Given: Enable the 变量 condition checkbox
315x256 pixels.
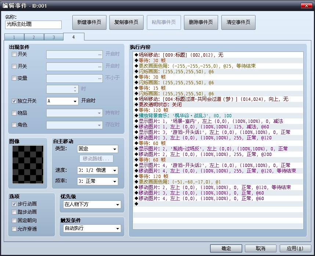Looking at the screenshot, I should (x=14, y=78).
